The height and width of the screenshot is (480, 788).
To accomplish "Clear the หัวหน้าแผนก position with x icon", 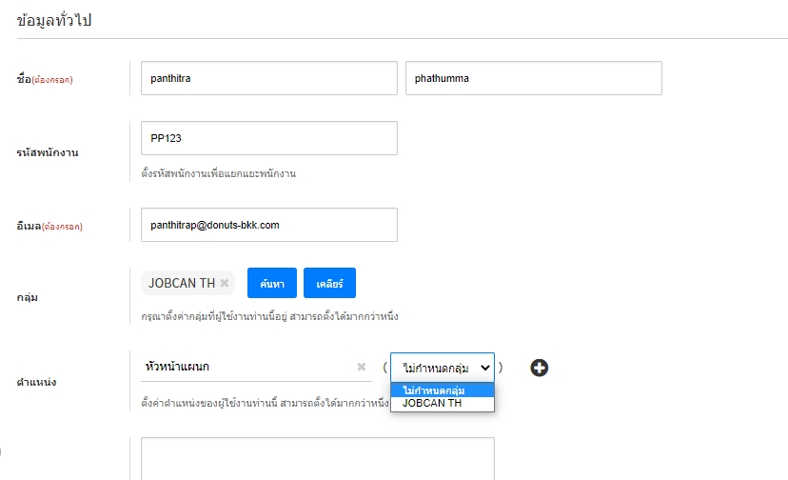I will pos(362,368).
